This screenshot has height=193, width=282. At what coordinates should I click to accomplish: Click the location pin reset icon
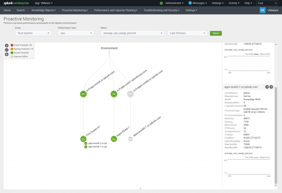[x=7, y=54]
